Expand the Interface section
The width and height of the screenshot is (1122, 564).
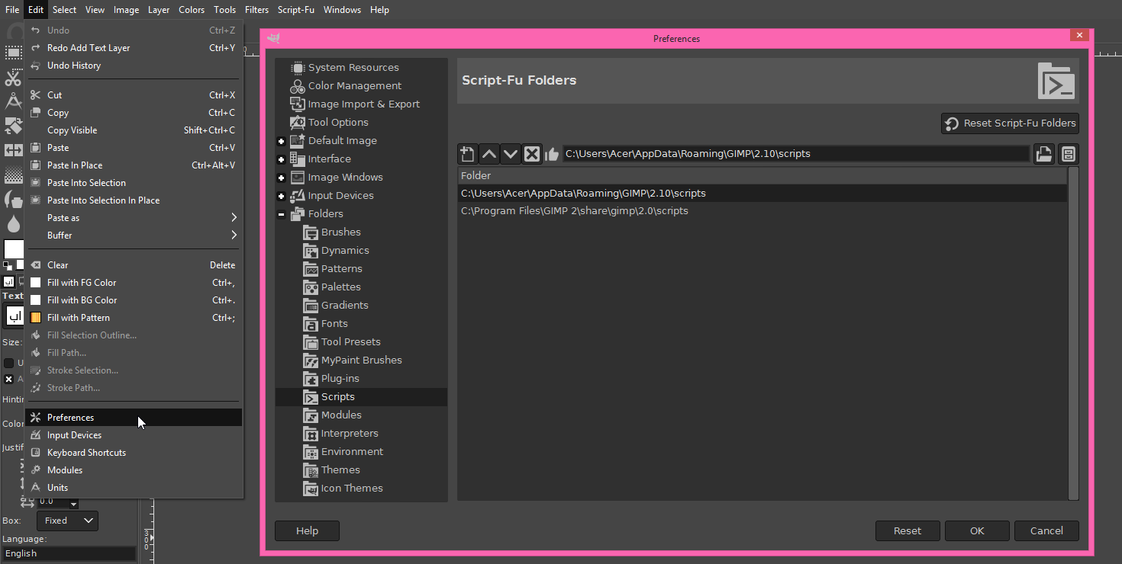tap(281, 159)
